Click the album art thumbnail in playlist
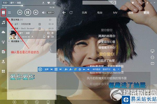 13,35
